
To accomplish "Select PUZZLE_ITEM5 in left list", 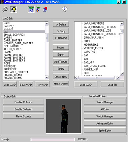I will tap(12, 78).
